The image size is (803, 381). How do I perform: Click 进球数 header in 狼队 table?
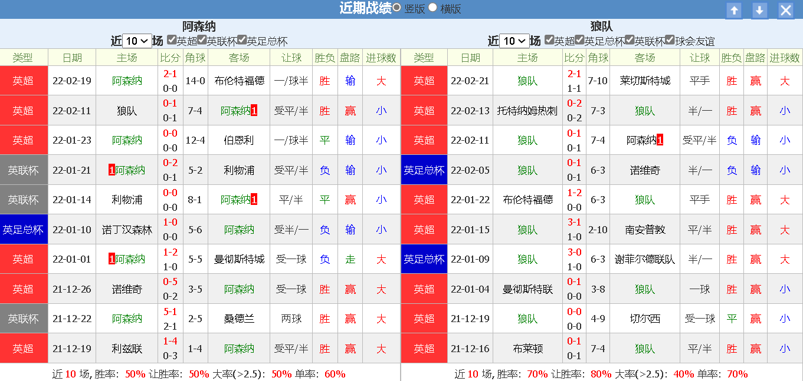(784, 57)
